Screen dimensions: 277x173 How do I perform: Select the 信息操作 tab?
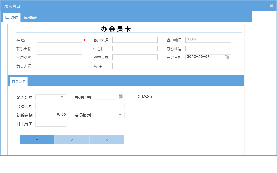pos(11,17)
